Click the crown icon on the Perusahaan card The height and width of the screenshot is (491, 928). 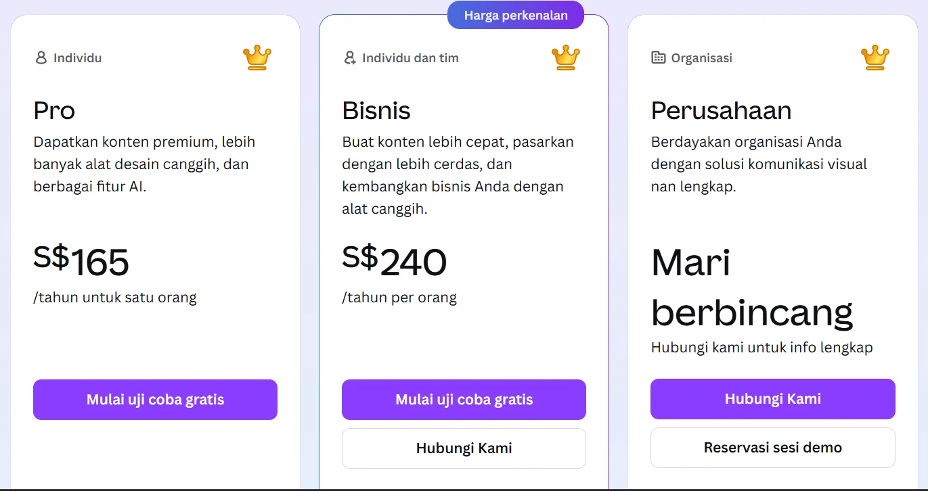(875, 58)
